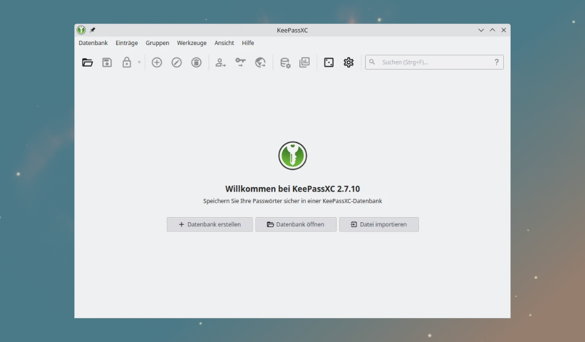
Task: Click the delete entry trash icon
Action: coord(196,63)
